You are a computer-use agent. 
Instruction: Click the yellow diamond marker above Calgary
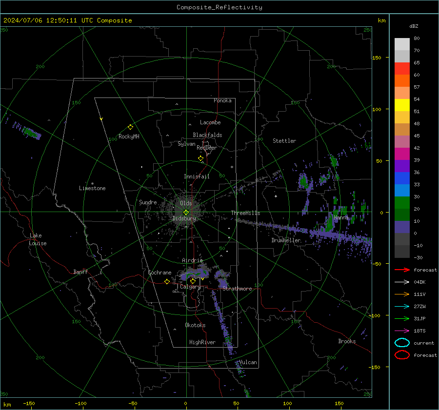(193, 281)
